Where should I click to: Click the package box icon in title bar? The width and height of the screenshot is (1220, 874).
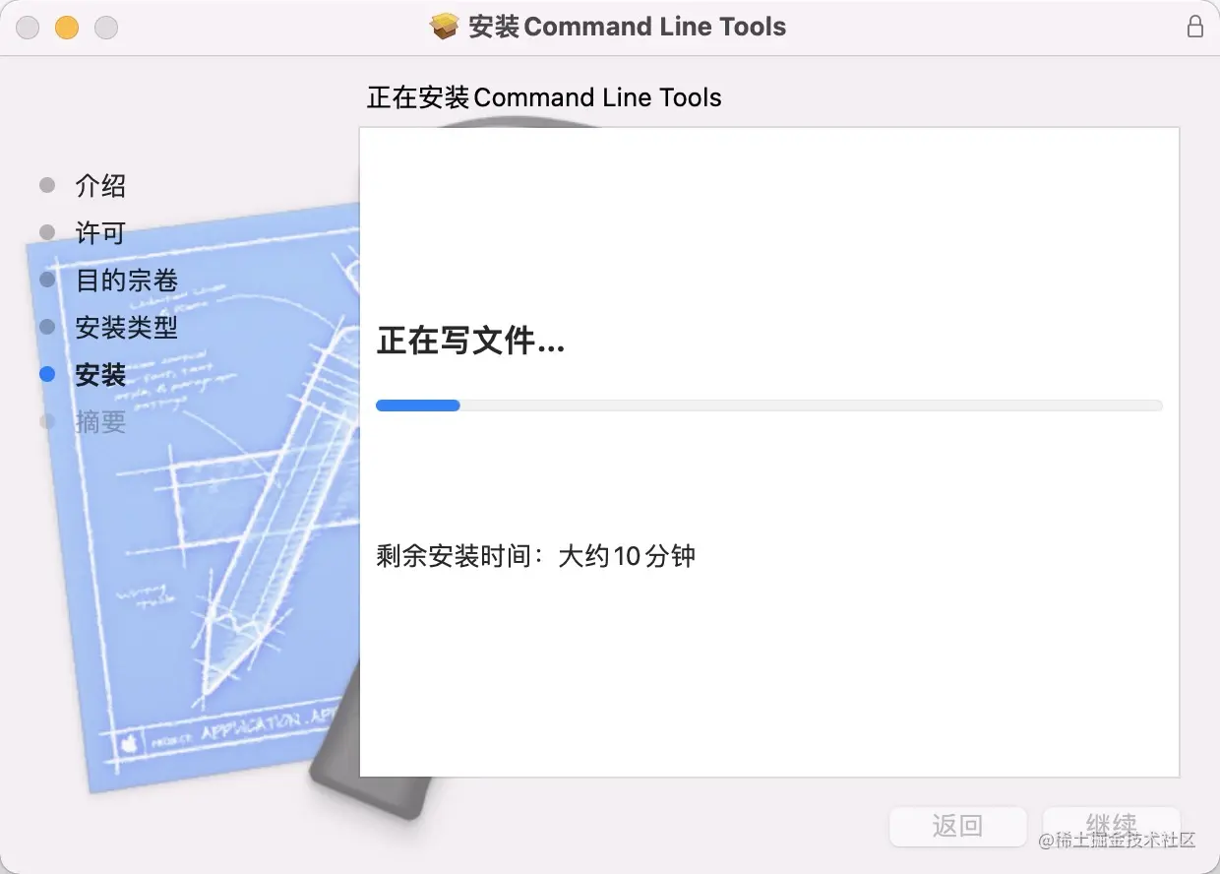(445, 27)
